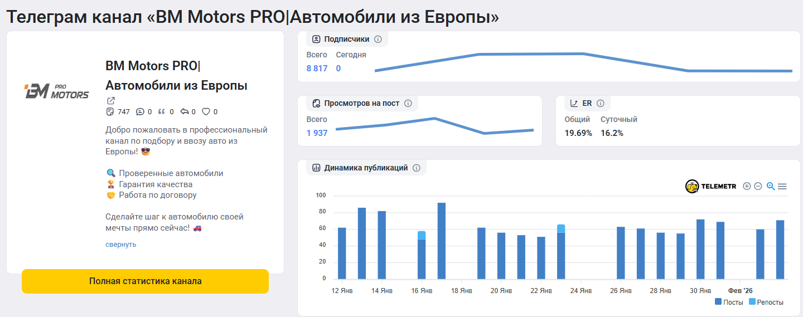This screenshot has width=803, height=317.
Task: Click the comments speech bubble icon
Action: coord(140,112)
